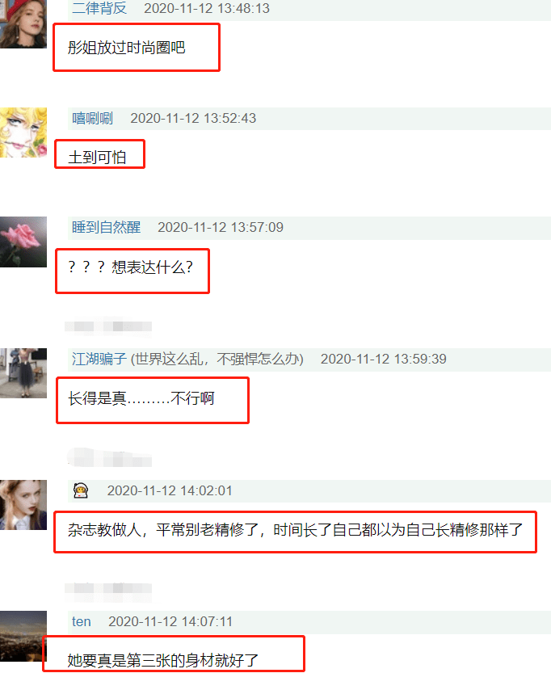Click ten's city night avatar
Image resolution: width=551 pixels, height=673 pixels.
click(23, 636)
